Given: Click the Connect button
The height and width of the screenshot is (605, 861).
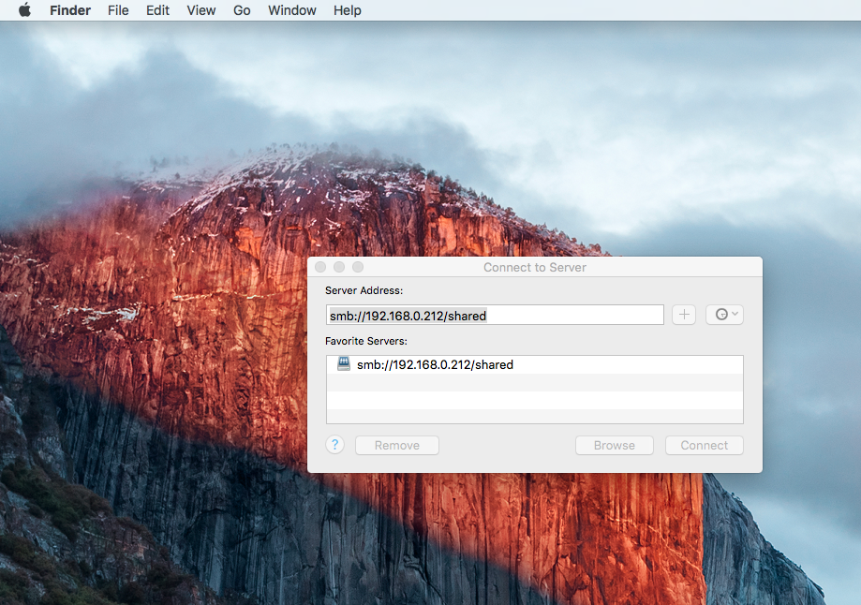Looking at the screenshot, I should (705, 445).
